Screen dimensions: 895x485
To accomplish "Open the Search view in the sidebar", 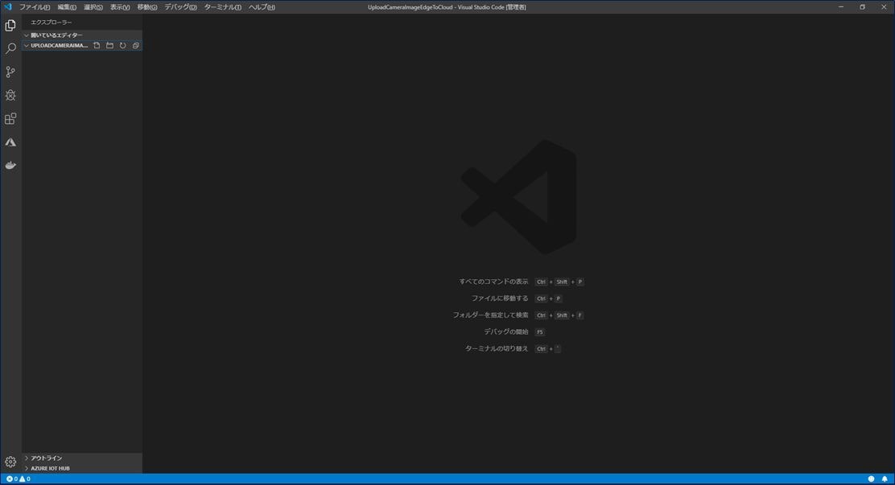I will (10, 47).
